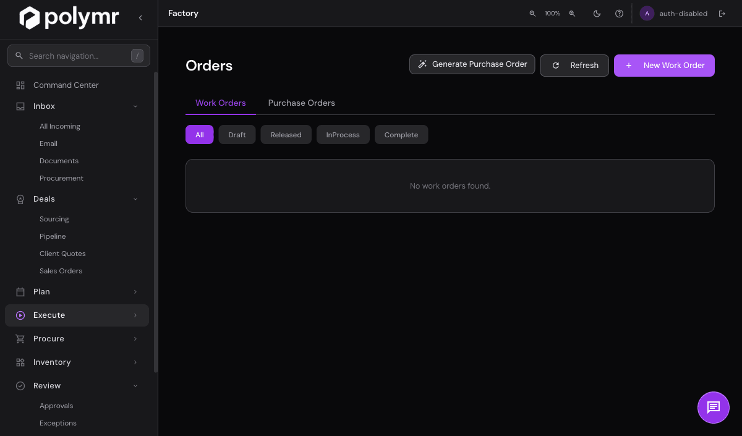Expand the Execute section chevron
Viewport: 742px width, 436px height.
135,315
